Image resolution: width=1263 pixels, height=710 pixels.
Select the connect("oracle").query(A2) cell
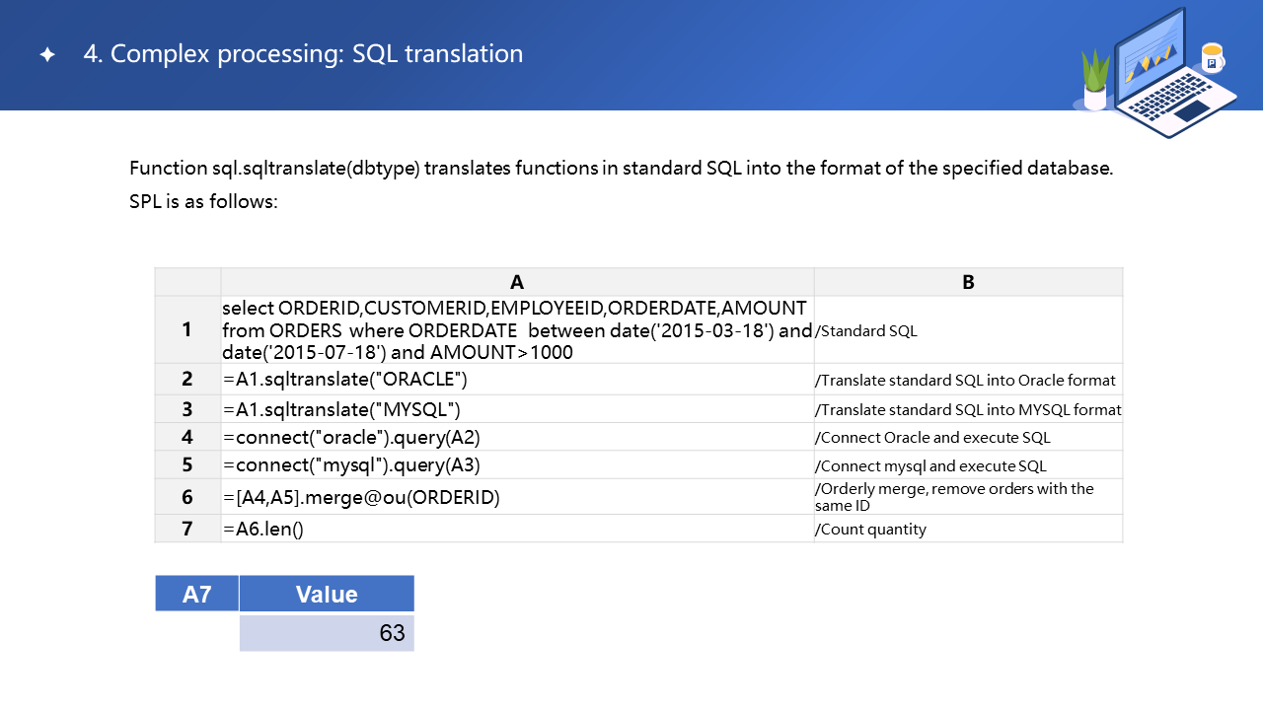click(x=517, y=437)
